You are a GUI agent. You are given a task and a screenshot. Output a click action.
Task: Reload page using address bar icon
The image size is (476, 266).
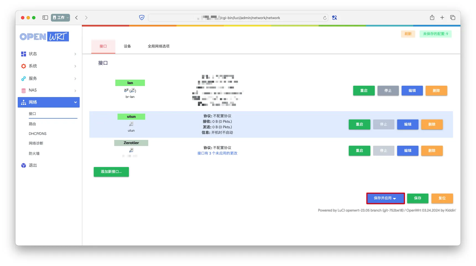(325, 18)
